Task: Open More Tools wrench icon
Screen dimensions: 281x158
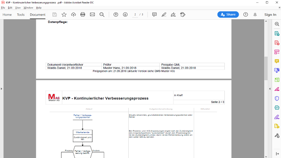Action: (x=277, y=136)
